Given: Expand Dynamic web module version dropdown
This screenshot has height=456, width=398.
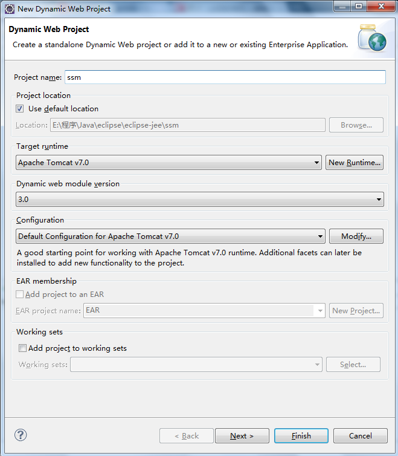Looking at the screenshot, I should (x=200, y=199).
